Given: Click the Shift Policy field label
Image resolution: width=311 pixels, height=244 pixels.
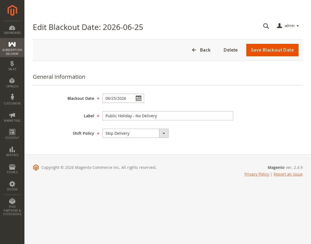Looking at the screenshot, I should coord(83,133).
